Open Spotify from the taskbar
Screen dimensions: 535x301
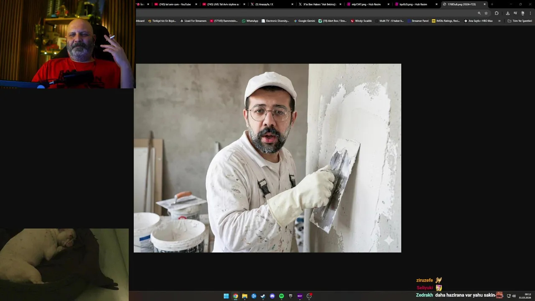point(281,296)
